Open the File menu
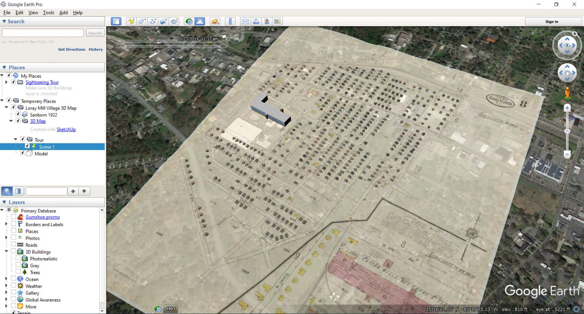Viewport: 584px width, 314px height. click(x=7, y=12)
